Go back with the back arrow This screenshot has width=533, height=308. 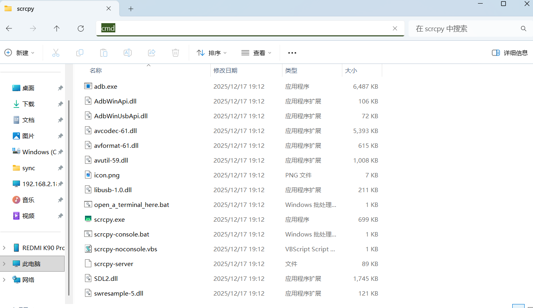point(9,28)
